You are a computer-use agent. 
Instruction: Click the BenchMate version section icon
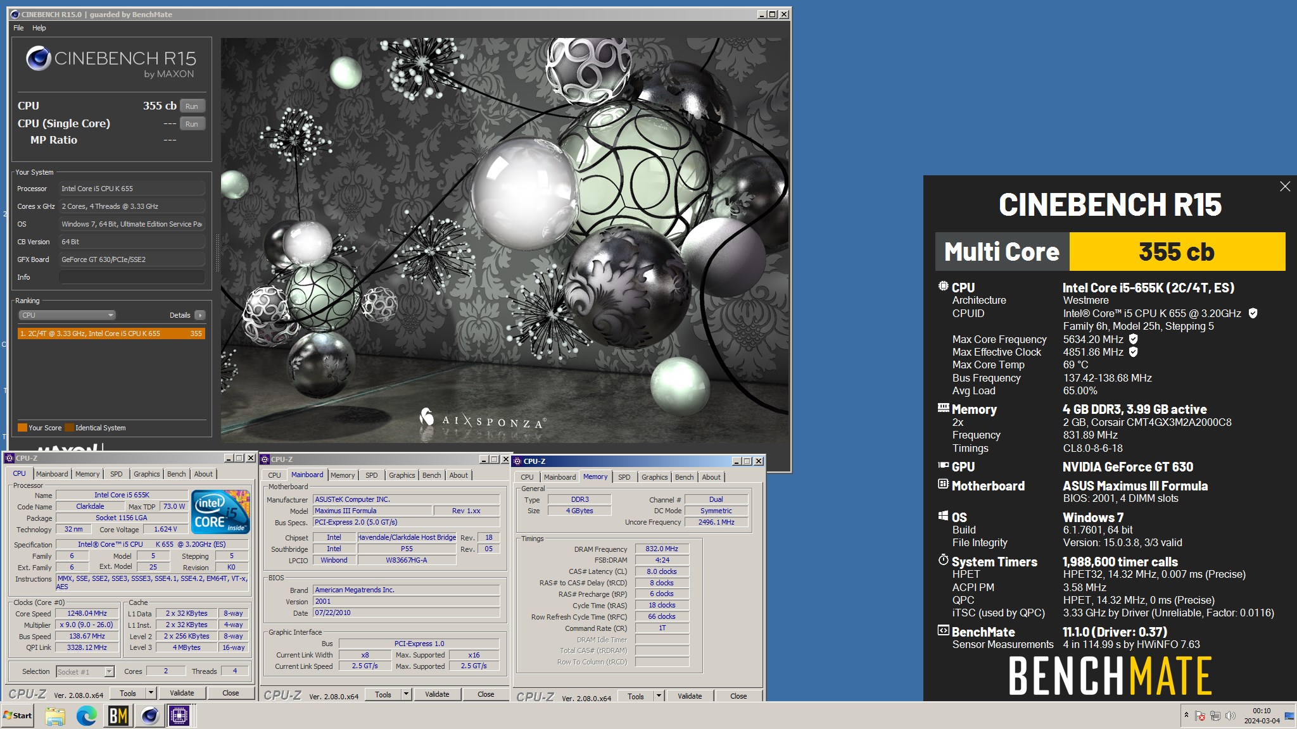coord(943,630)
